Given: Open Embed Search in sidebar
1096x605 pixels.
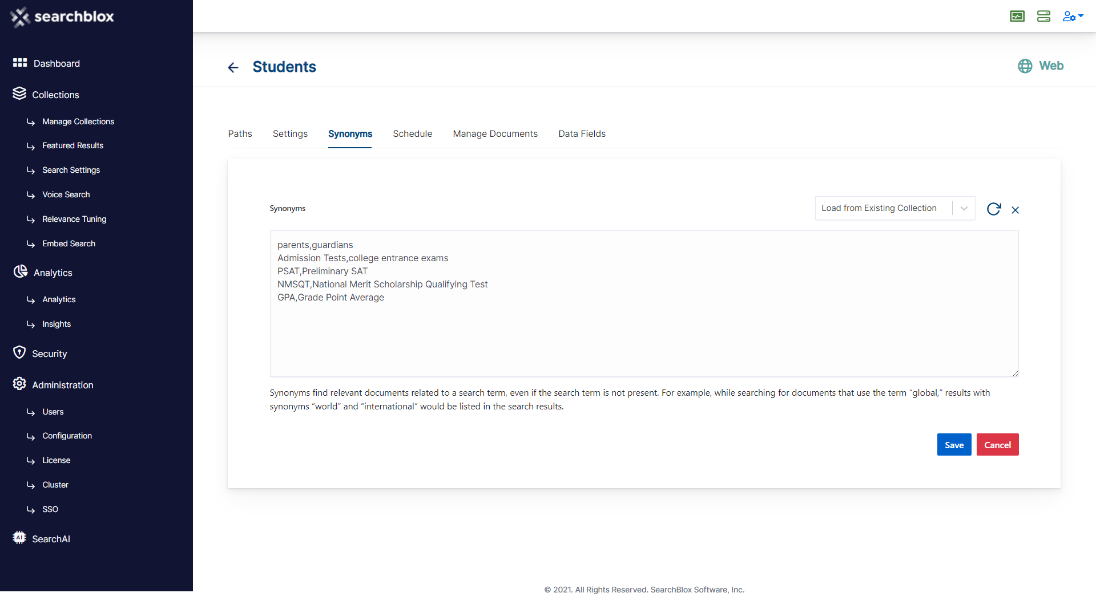Looking at the screenshot, I should point(68,243).
